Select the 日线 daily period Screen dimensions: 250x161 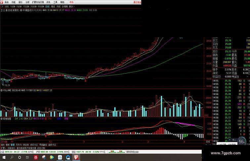point(47,7)
